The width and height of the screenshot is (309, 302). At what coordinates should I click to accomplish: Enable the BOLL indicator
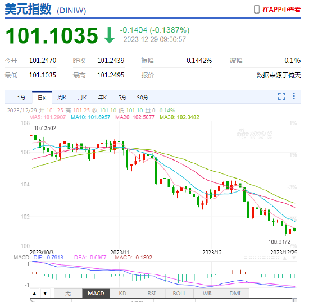click(x=179, y=294)
